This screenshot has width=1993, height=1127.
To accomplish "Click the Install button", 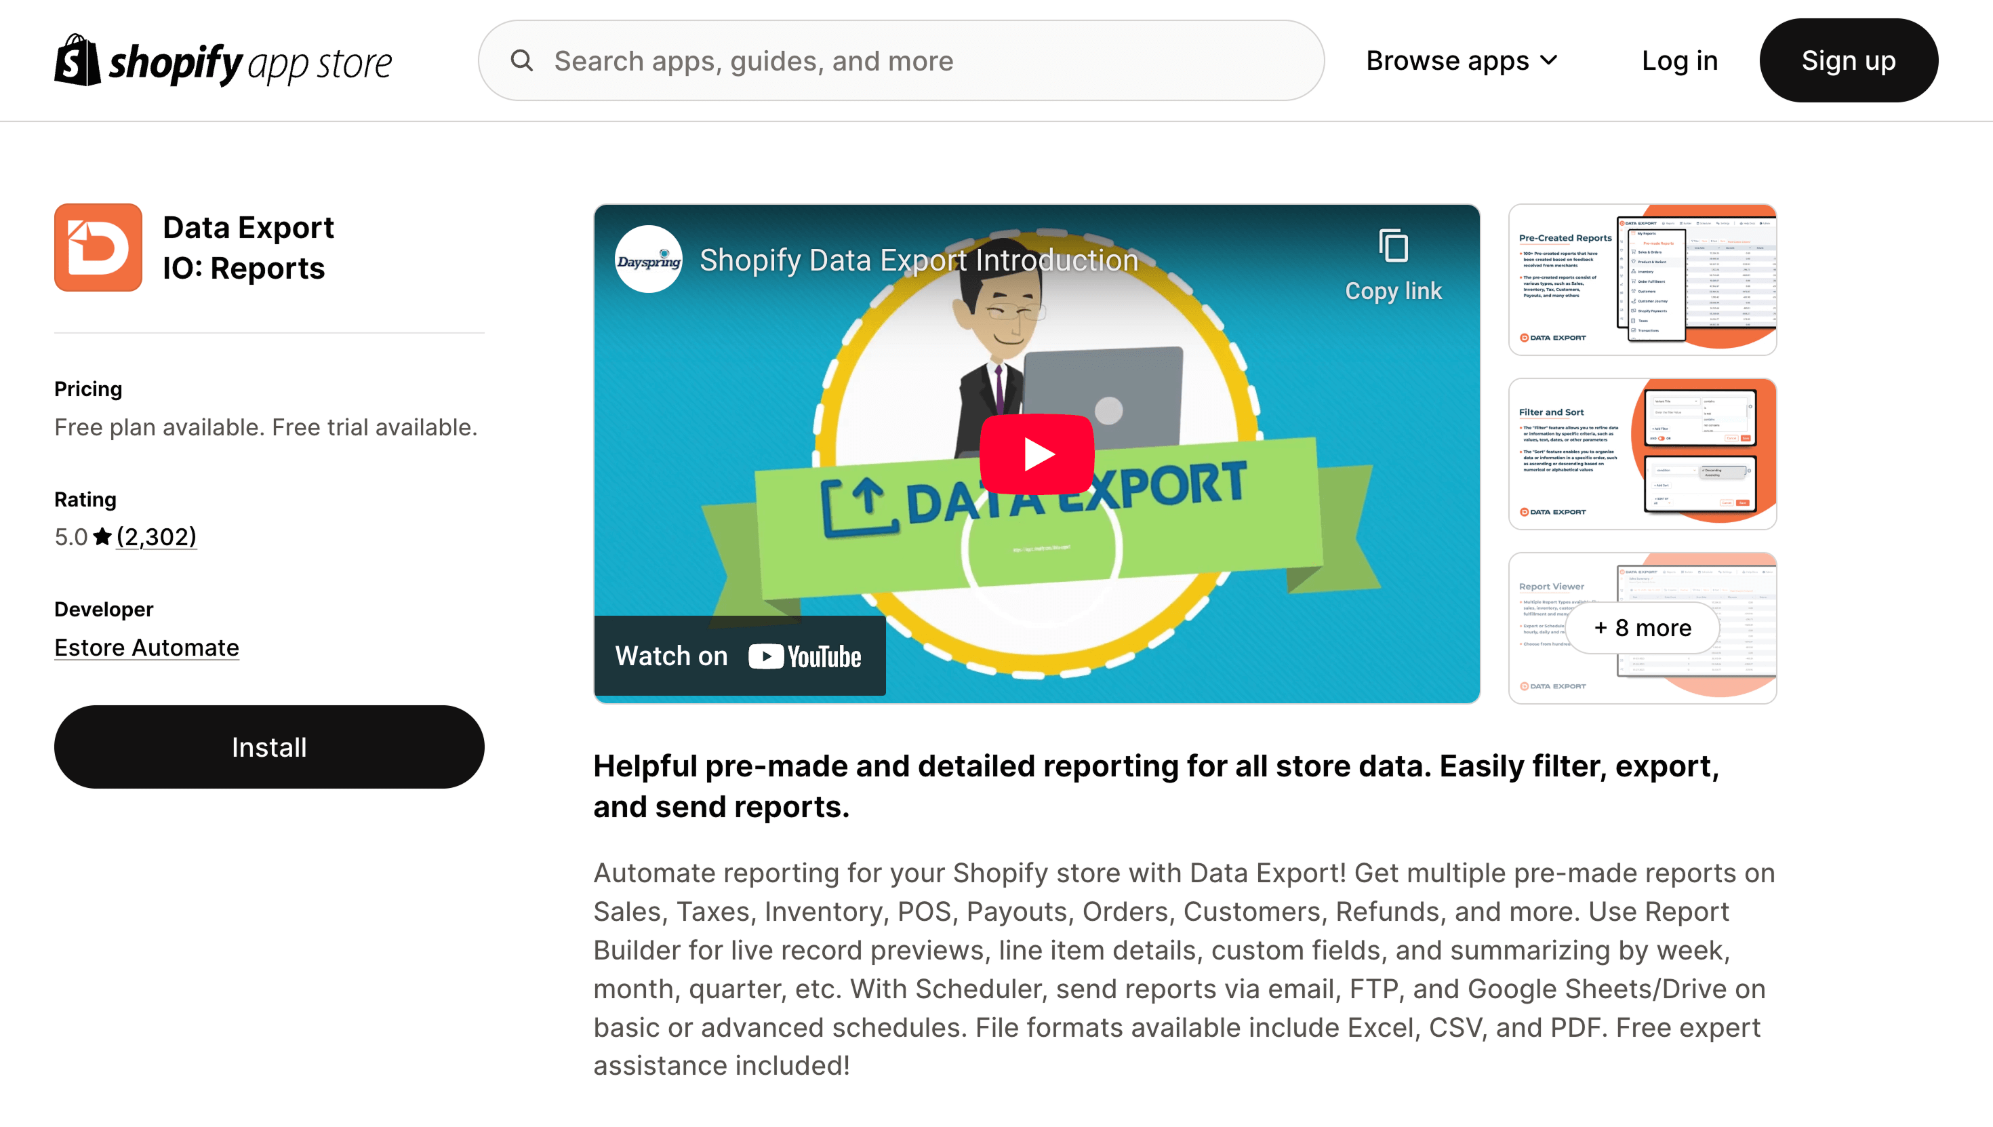I will (268, 746).
